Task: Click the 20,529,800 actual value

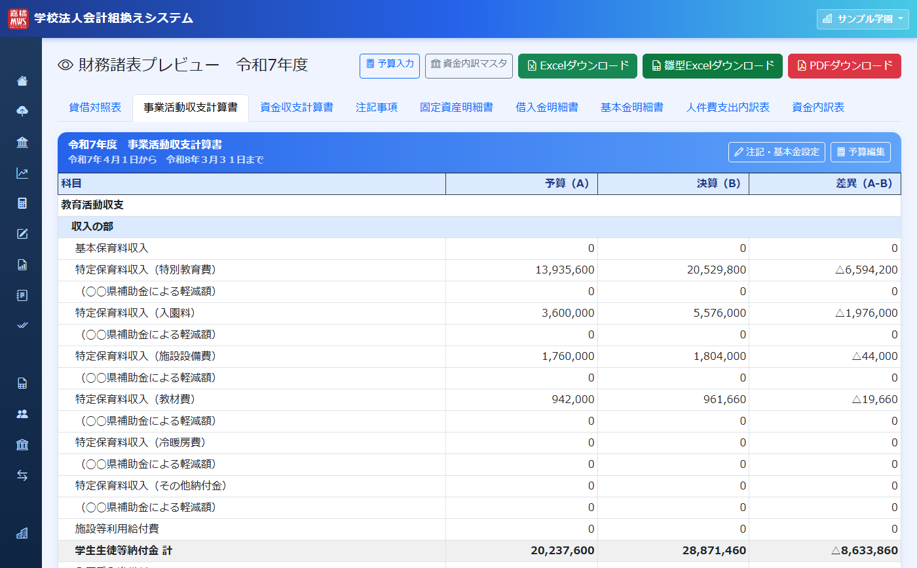Action: tap(716, 270)
